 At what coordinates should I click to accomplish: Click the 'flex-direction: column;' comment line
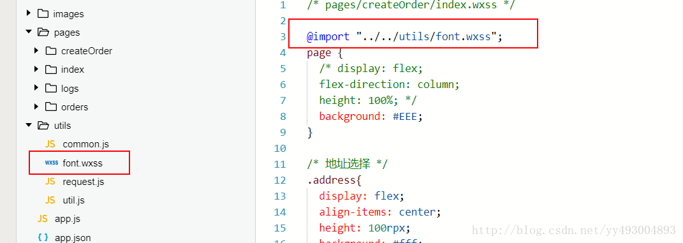pyautogui.click(x=390, y=84)
